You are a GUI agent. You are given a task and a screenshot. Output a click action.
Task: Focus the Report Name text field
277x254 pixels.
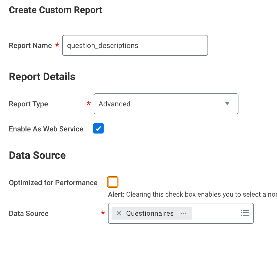point(135,45)
